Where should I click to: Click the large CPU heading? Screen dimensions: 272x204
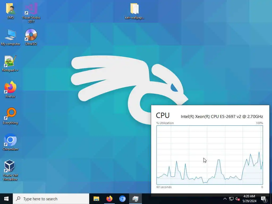pyautogui.click(x=163, y=115)
